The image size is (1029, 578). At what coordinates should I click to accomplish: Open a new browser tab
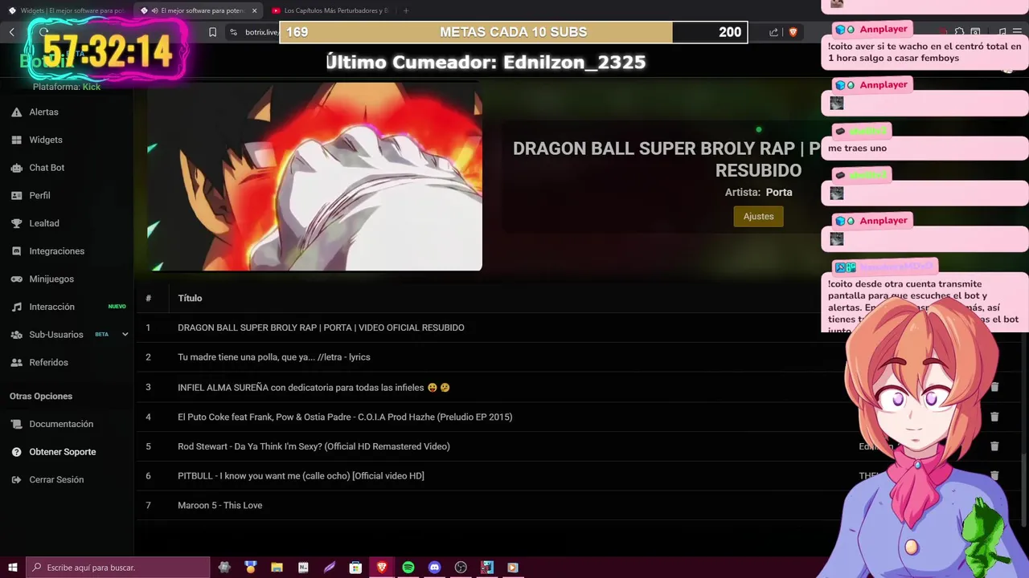click(x=405, y=10)
